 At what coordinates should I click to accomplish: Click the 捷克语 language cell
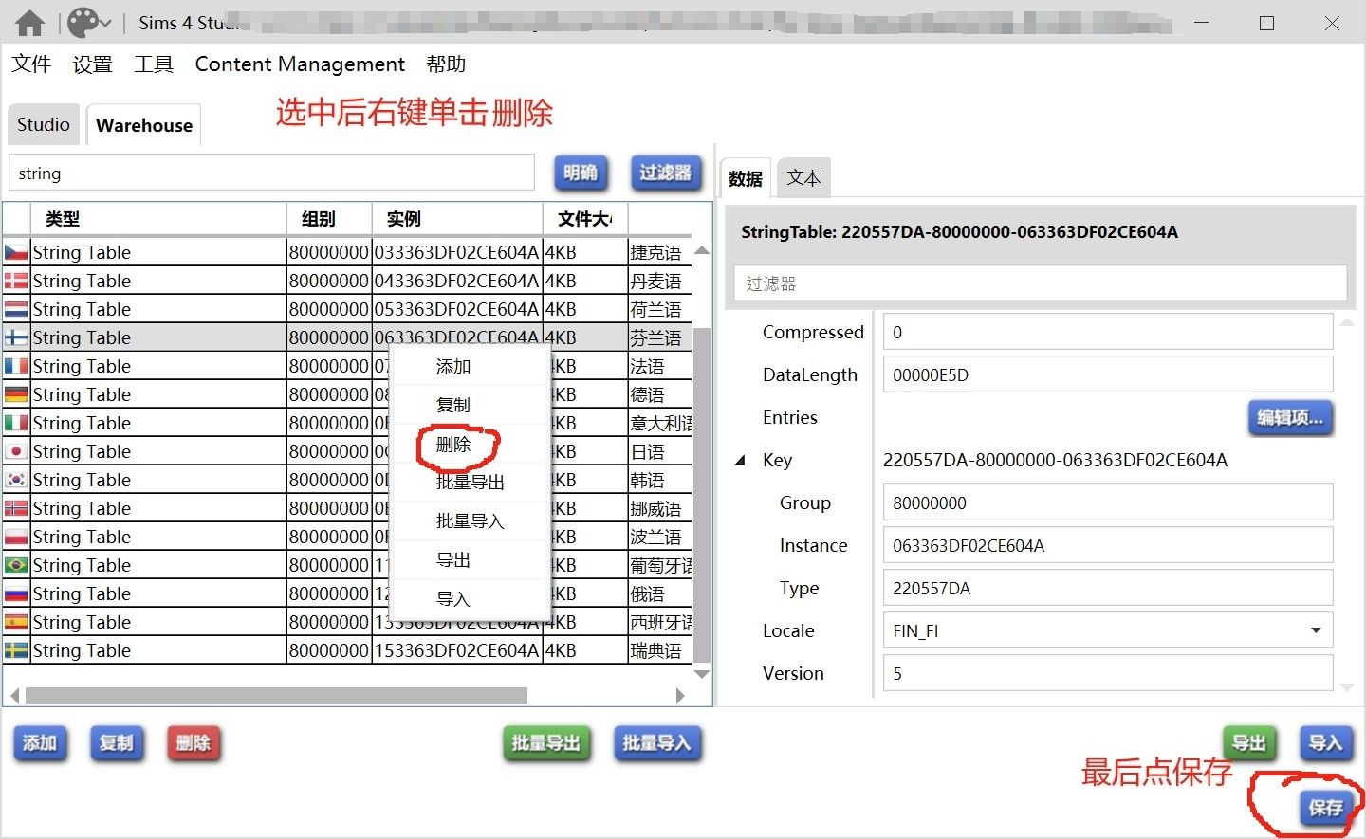pyautogui.click(x=659, y=252)
